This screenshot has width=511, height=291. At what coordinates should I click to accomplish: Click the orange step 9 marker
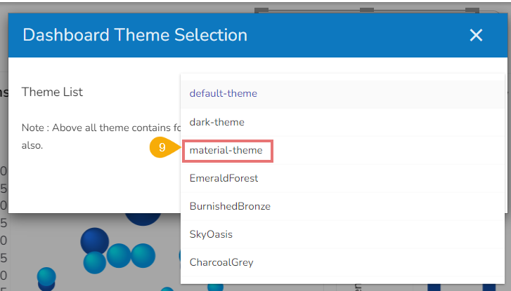point(162,148)
